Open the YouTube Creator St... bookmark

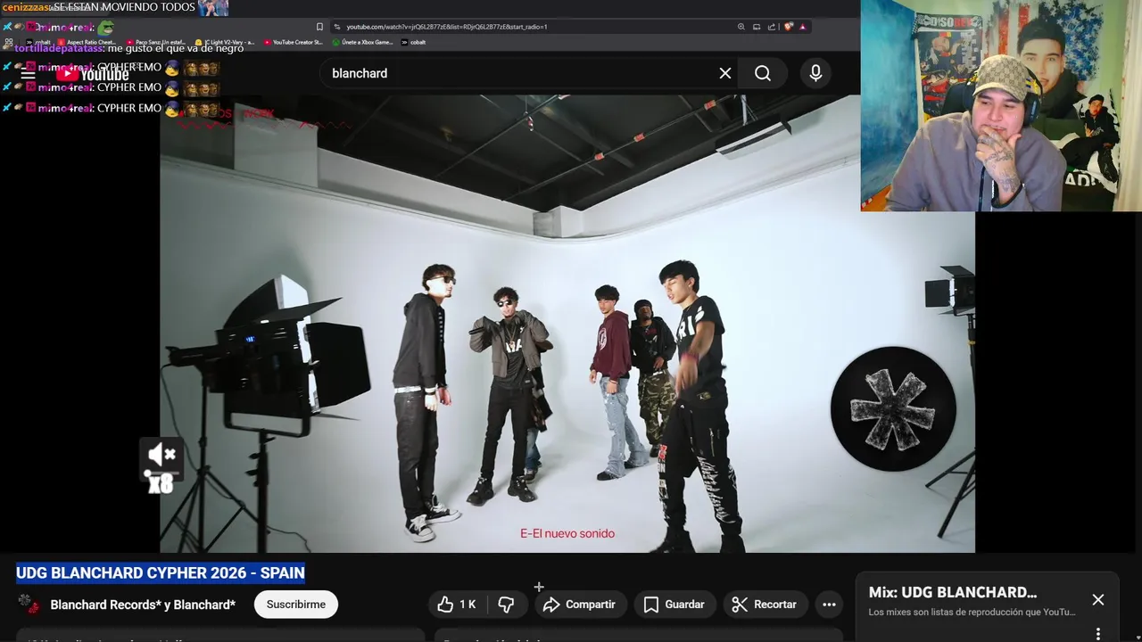pos(294,42)
